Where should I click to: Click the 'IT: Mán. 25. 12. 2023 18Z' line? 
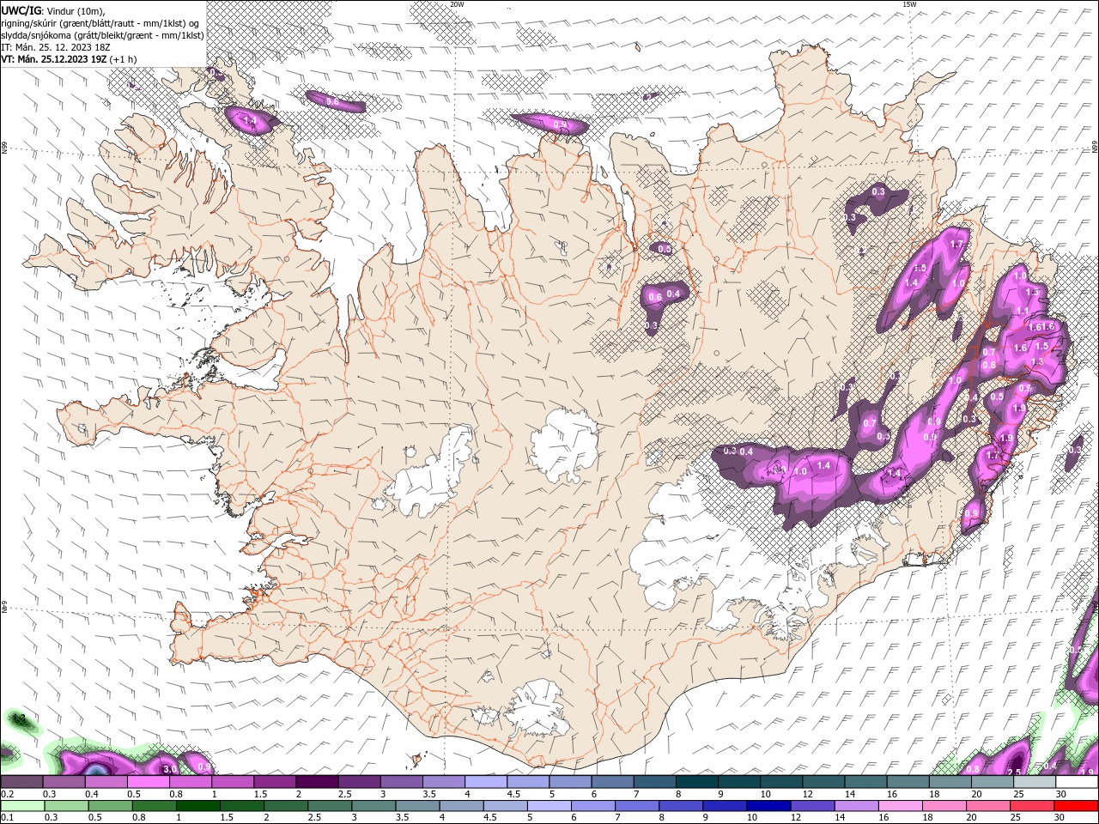(55, 47)
